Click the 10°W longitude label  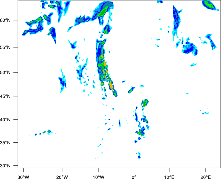pos(98,177)
